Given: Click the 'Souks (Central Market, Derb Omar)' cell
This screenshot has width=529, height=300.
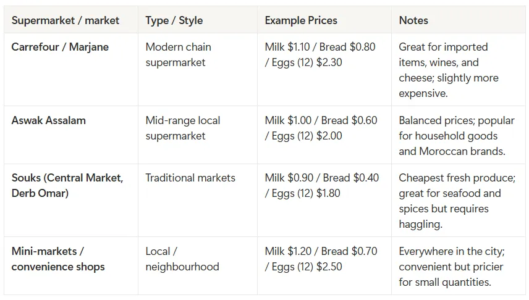Looking at the screenshot, I should 67,185.
